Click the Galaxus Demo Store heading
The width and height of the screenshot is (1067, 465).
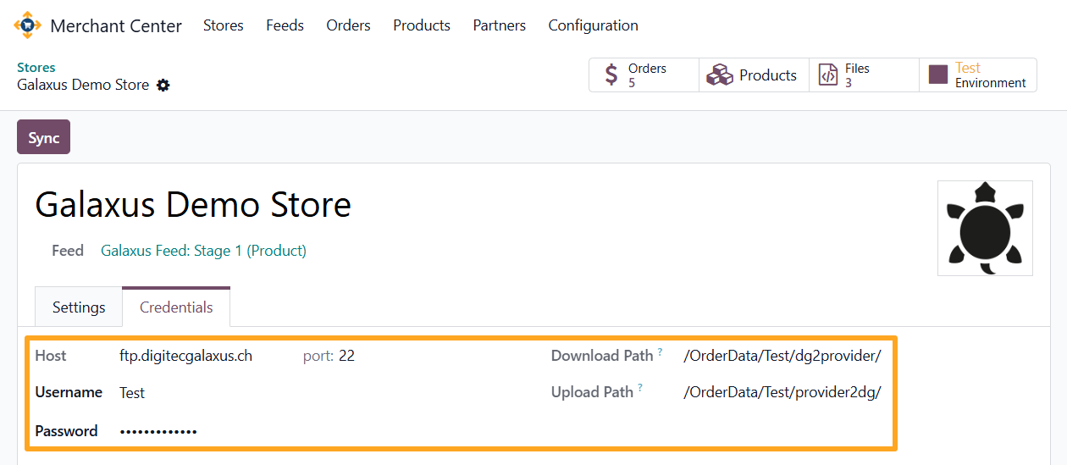tap(193, 205)
